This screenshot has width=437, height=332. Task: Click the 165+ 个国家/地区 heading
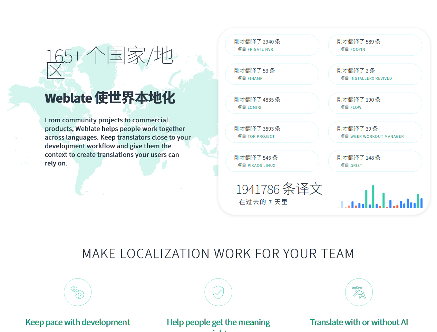(109, 61)
